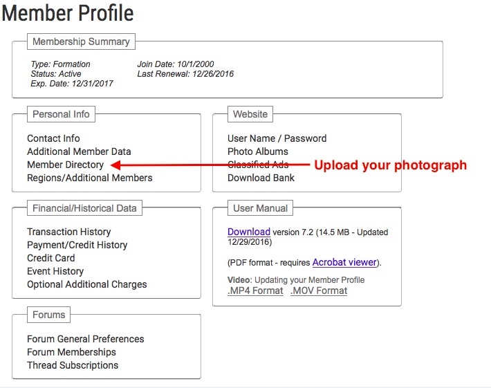Viewport: 491px width, 388px height.
Task: Open the .MOV Format video
Action: [x=319, y=290]
